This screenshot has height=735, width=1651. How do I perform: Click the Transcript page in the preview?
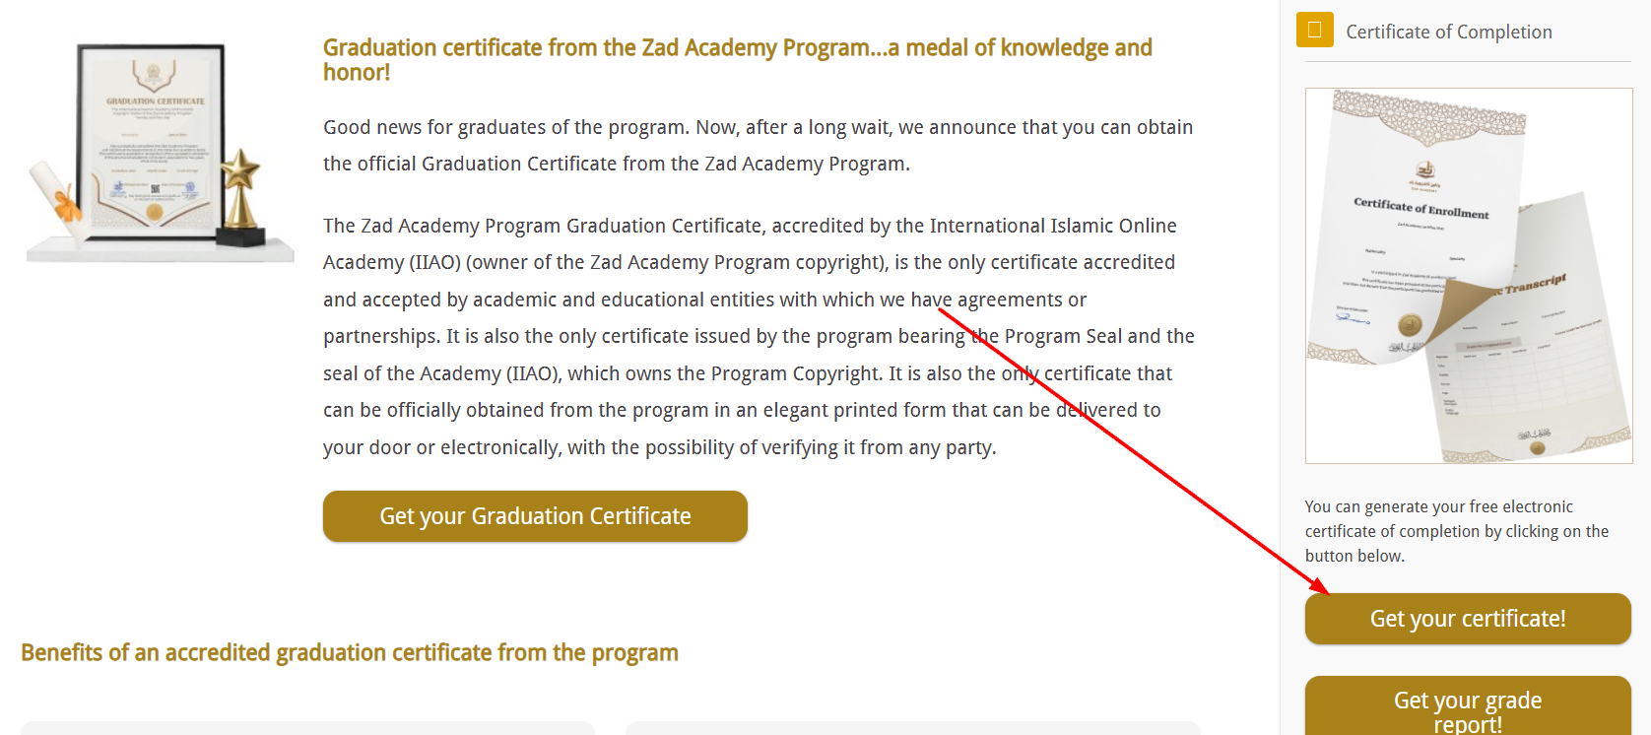coord(1537,355)
